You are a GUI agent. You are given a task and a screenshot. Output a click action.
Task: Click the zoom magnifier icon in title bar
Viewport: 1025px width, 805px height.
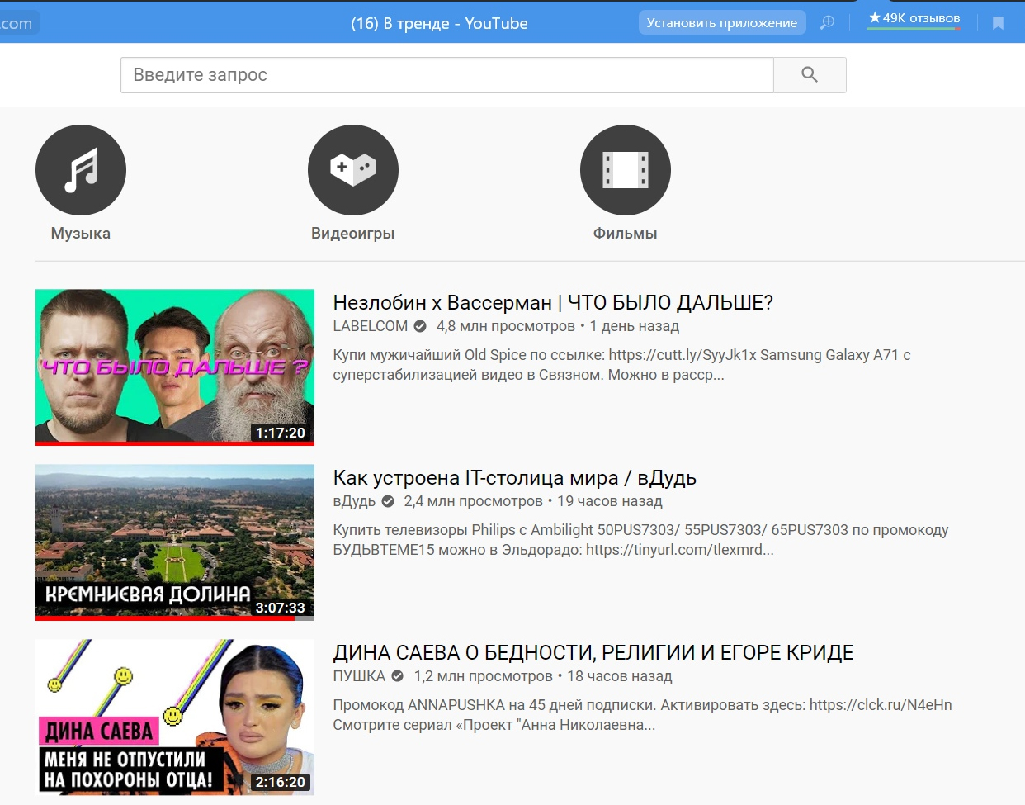[x=827, y=23]
